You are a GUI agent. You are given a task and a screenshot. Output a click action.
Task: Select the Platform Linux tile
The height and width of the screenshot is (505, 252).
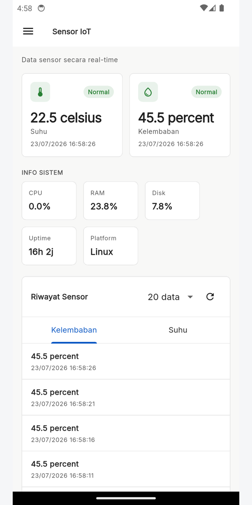point(111,246)
